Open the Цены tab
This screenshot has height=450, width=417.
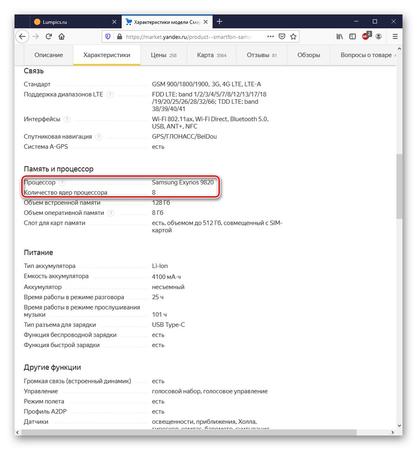coord(164,55)
